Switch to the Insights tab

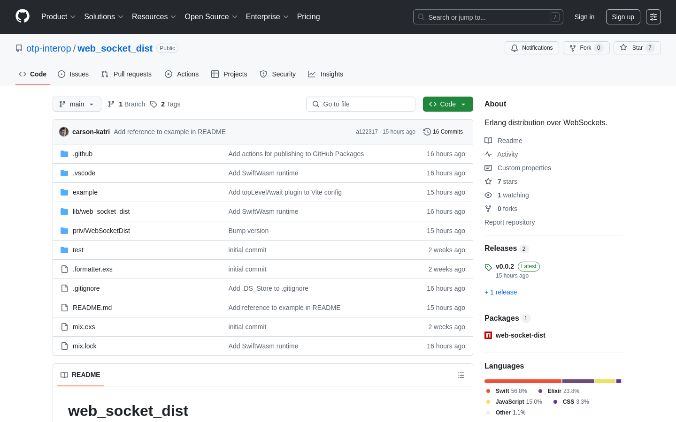coord(326,74)
